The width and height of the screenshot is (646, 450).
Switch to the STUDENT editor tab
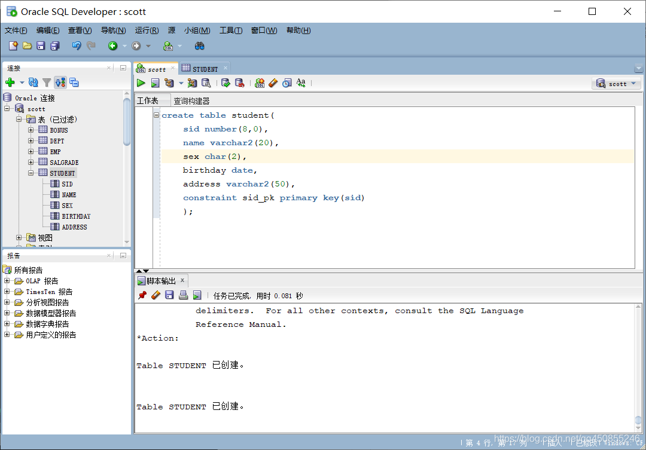click(x=205, y=69)
